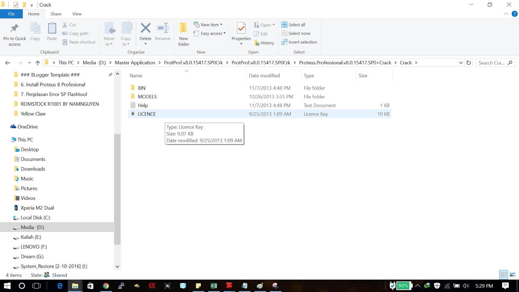Select This PC in navigation pane
This screenshot has width=519, height=292.
[25, 140]
